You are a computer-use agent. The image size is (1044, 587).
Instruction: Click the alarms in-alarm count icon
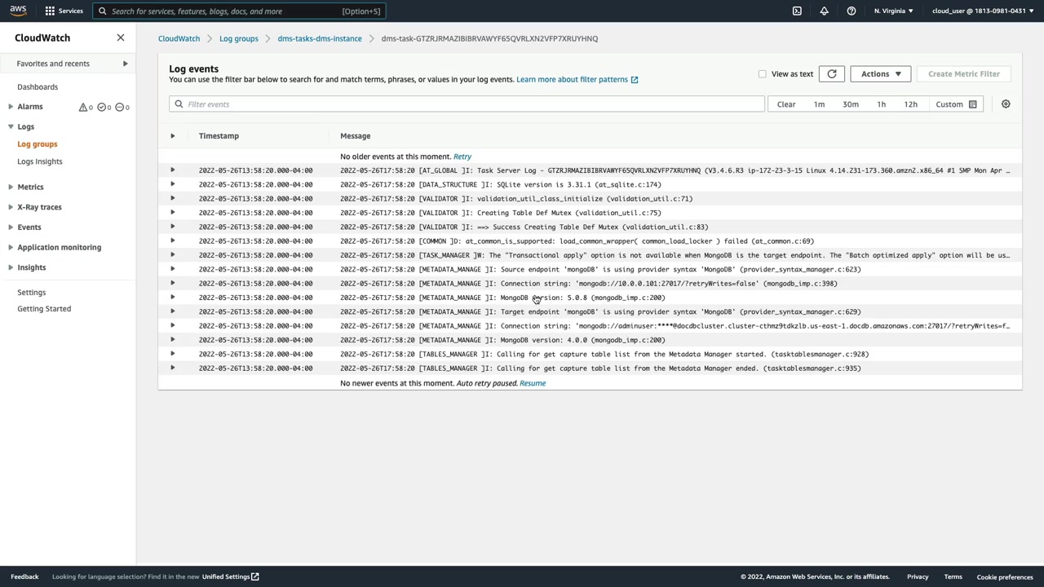tap(83, 107)
